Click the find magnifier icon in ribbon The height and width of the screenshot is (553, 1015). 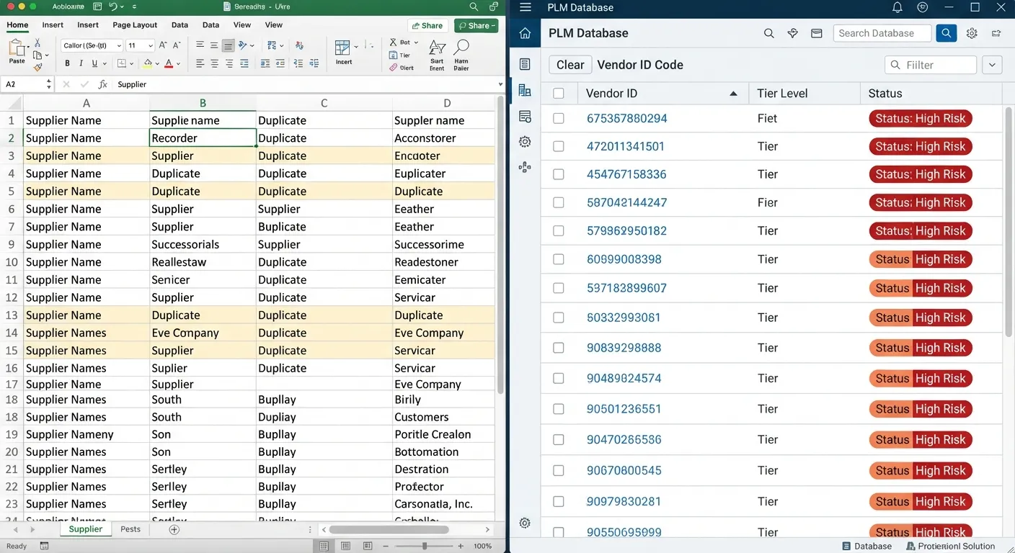pos(461,48)
